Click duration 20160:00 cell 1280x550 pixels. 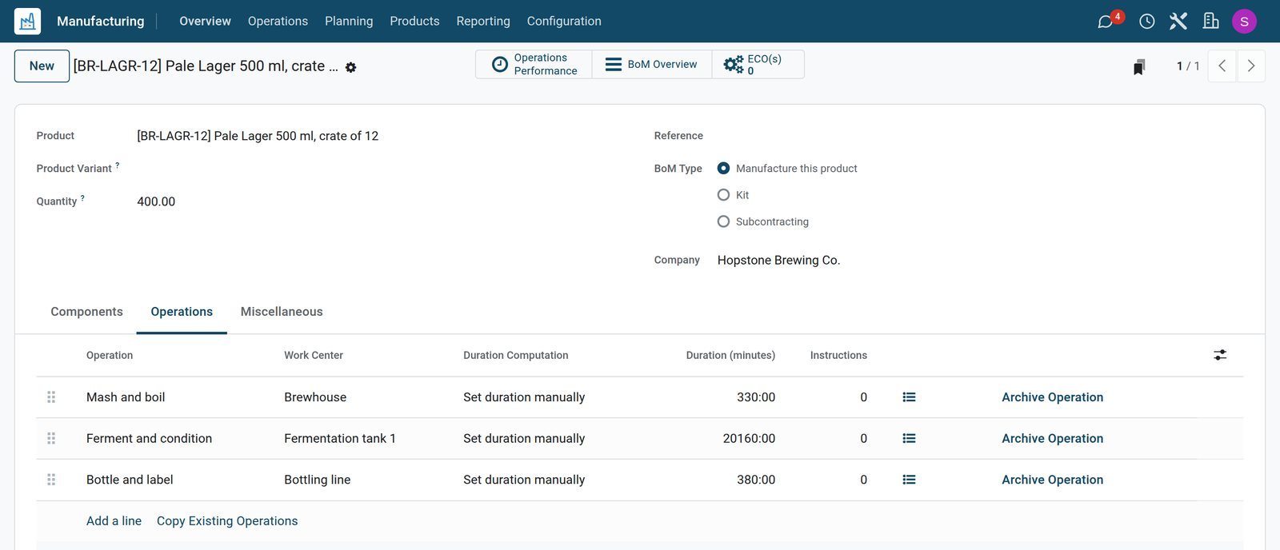tap(749, 439)
